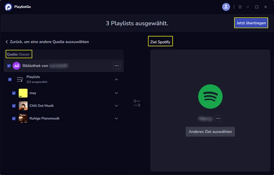Select the Chill Out Musik playlist name
This screenshot has height=175, width=274.
tap(41, 106)
